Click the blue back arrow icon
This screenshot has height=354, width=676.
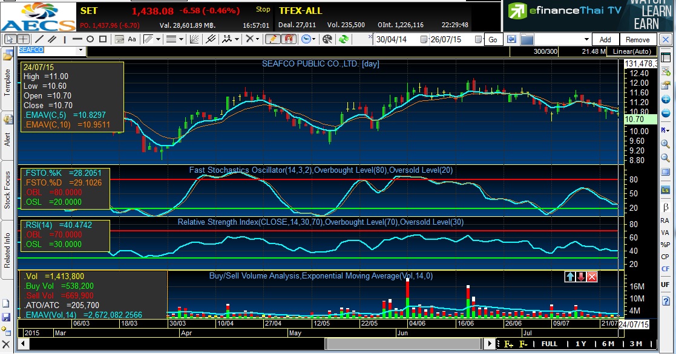tap(512, 40)
